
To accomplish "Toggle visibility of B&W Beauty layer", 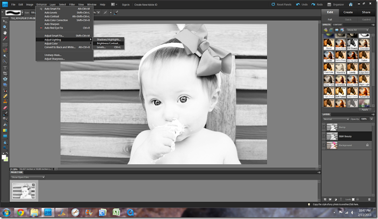I will (x=324, y=137).
